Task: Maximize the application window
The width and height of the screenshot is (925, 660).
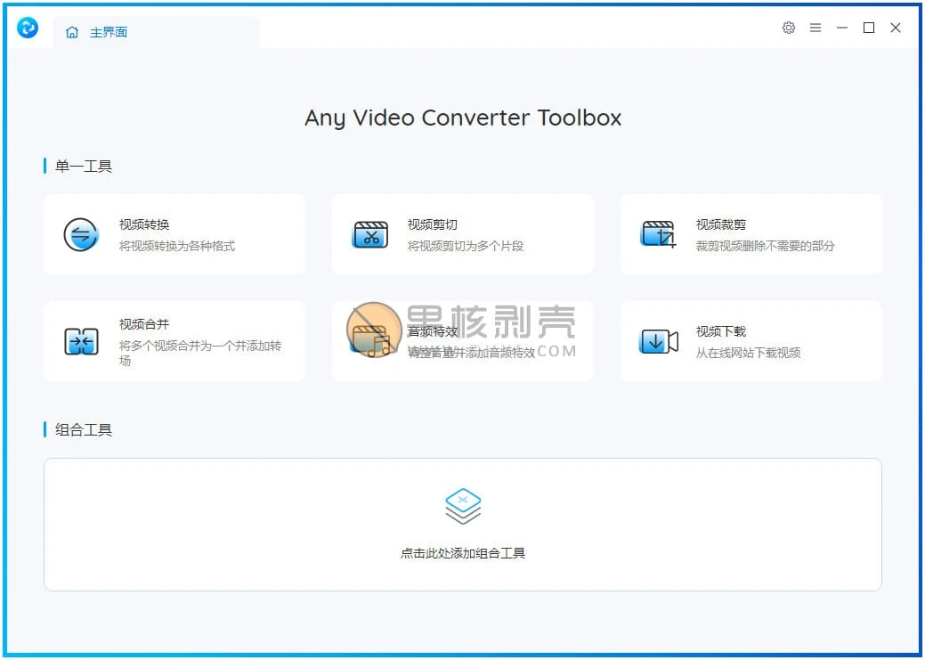Action: click(x=869, y=28)
